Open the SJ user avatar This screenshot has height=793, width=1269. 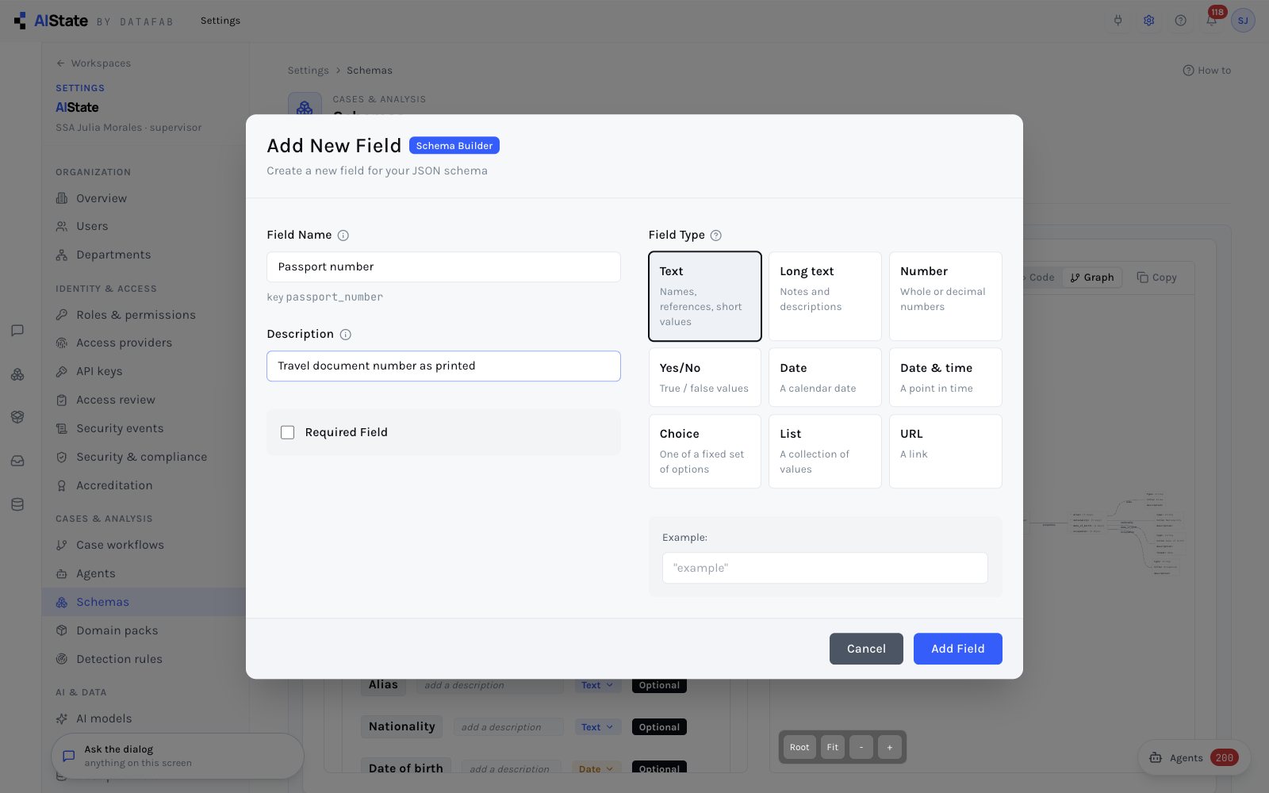[x=1243, y=21]
